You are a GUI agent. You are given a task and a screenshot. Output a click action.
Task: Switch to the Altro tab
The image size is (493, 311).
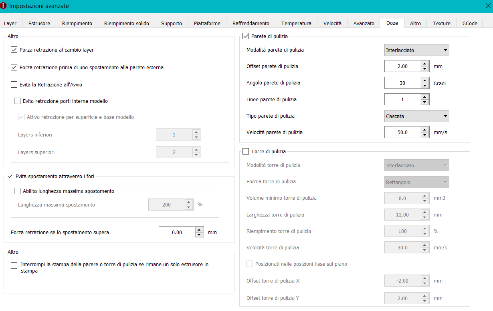click(x=415, y=24)
